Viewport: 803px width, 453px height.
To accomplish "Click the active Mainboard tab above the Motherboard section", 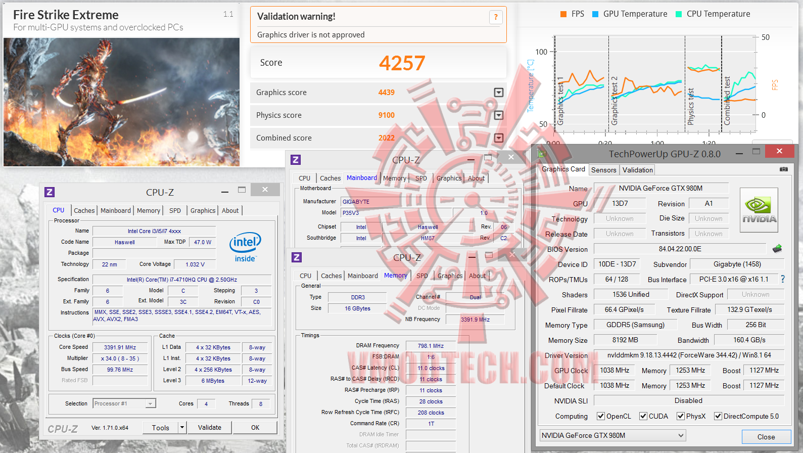I will click(362, 178).
